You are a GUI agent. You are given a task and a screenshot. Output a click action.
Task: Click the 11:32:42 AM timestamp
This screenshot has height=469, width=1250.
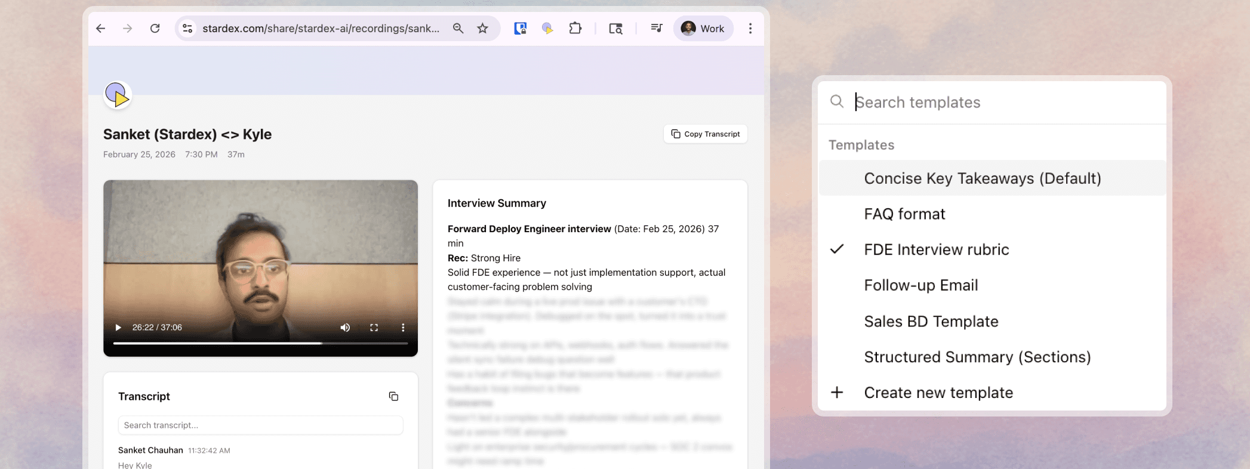pos(209,451)
